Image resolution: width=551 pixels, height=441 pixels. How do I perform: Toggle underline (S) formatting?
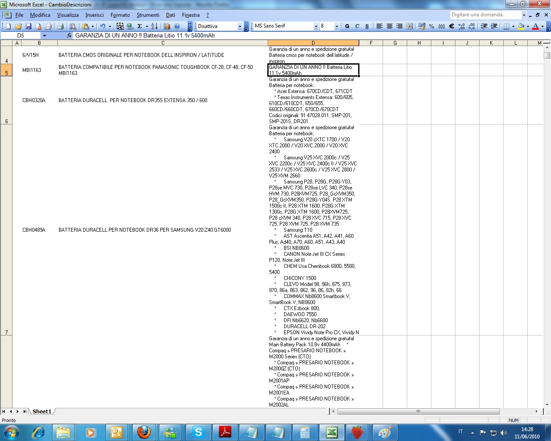367,26
